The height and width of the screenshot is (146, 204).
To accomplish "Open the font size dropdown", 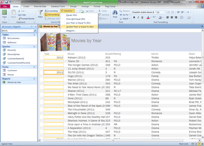I will pos(165,12).
